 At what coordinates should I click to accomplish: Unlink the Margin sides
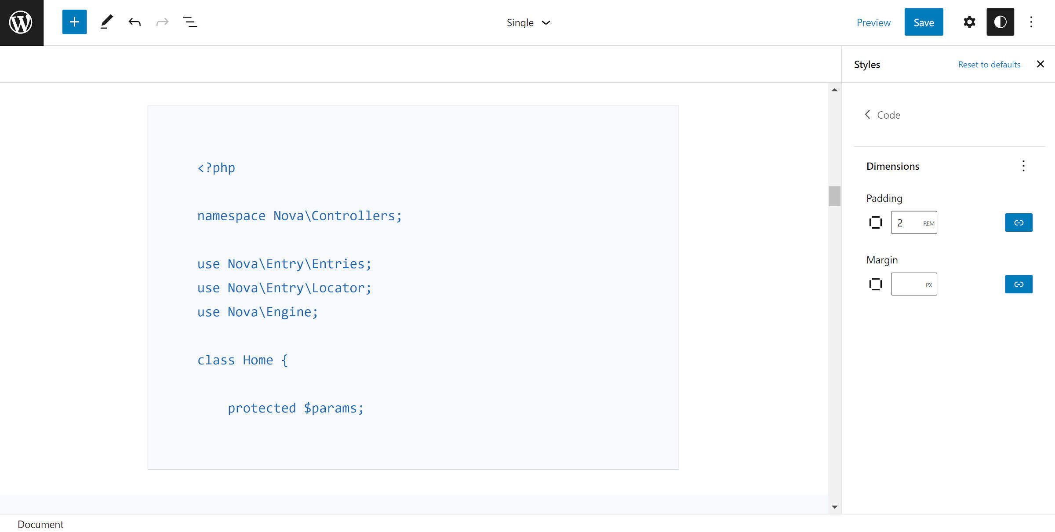[1019, 284]
